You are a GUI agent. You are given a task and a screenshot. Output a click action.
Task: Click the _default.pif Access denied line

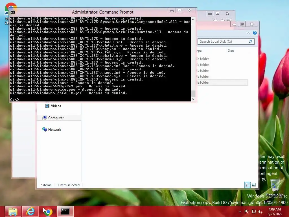pos(69,93)
